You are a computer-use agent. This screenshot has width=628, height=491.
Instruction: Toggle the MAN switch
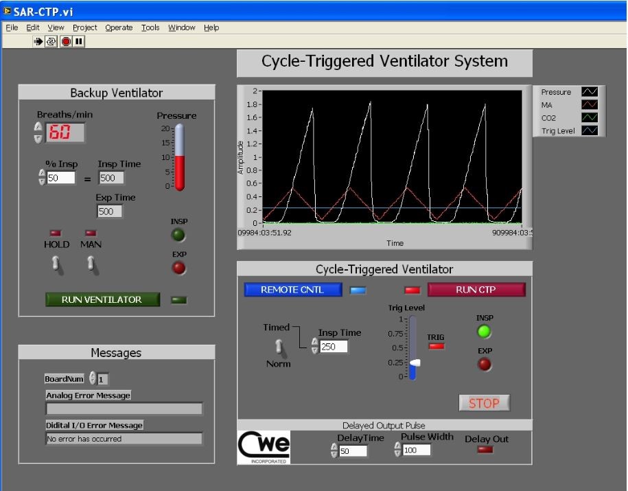click(x=91, y=263)
